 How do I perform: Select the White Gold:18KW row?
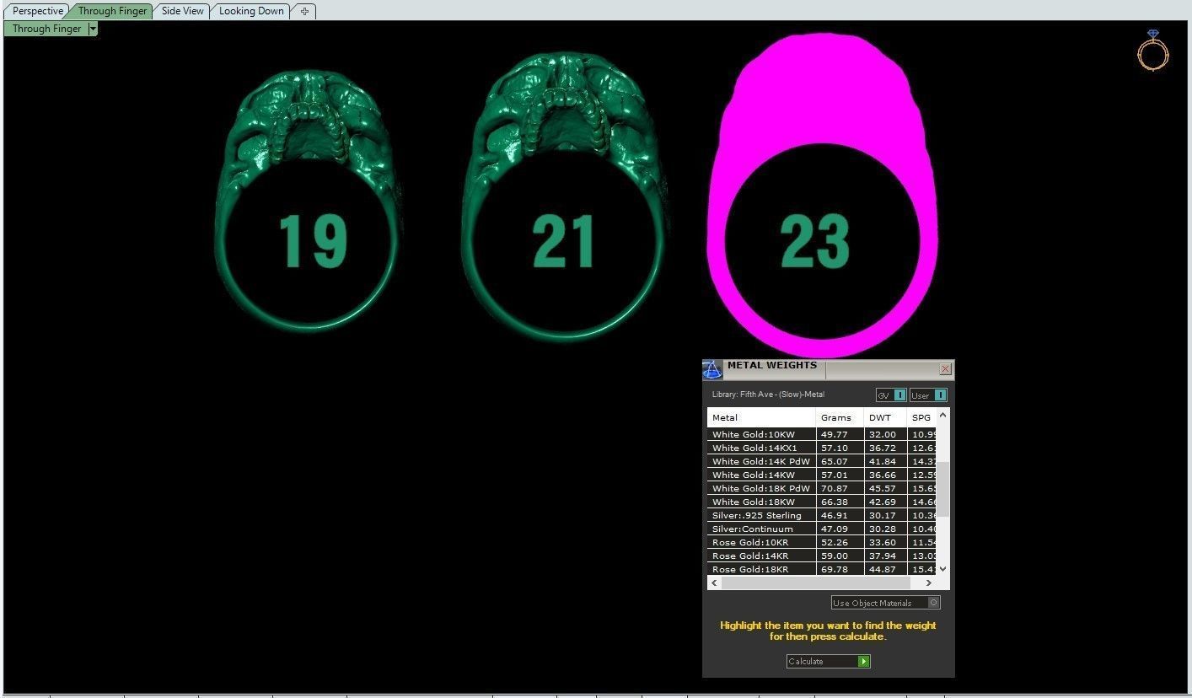821,502
